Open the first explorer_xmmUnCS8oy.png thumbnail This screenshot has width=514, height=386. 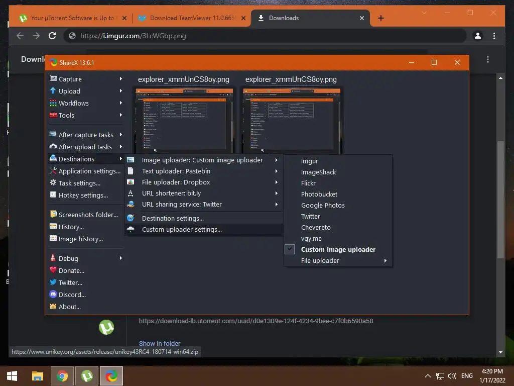pyautogui.click(x=184, y=121)
